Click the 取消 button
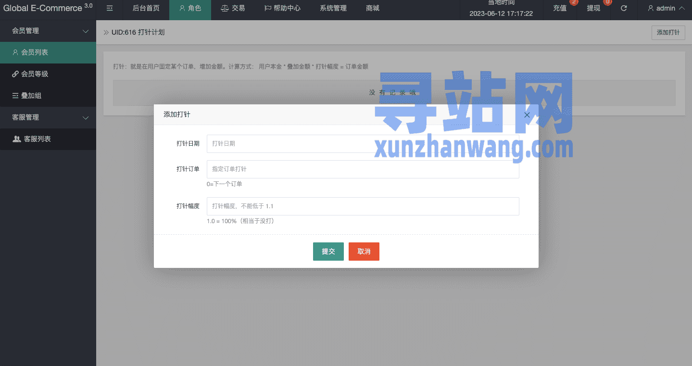Image resolution: width=692 pixels, height=366 pixels. [364, 252]
